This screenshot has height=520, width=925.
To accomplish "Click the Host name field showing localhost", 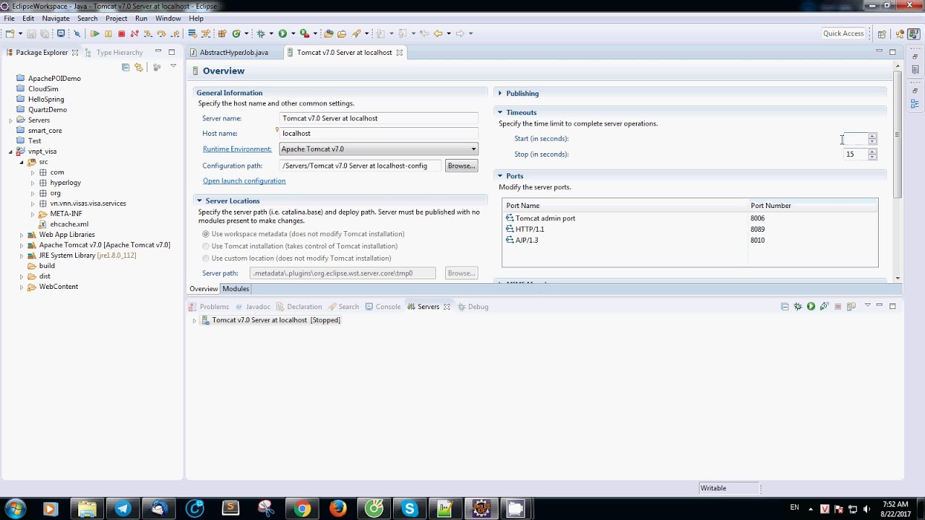I will tap(379, 134).
